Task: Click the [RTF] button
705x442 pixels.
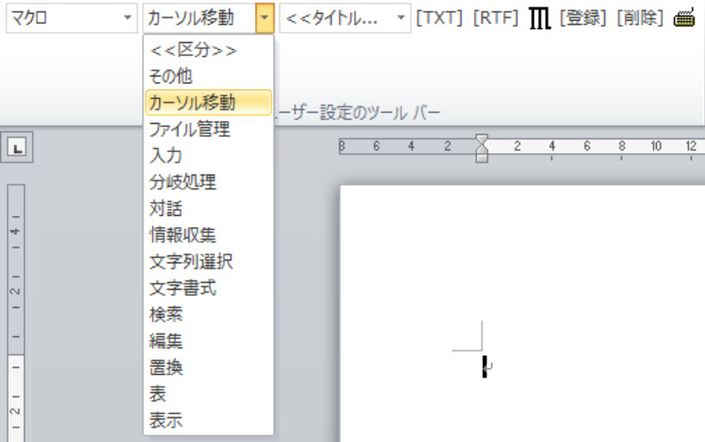Action: pos(496,17)
